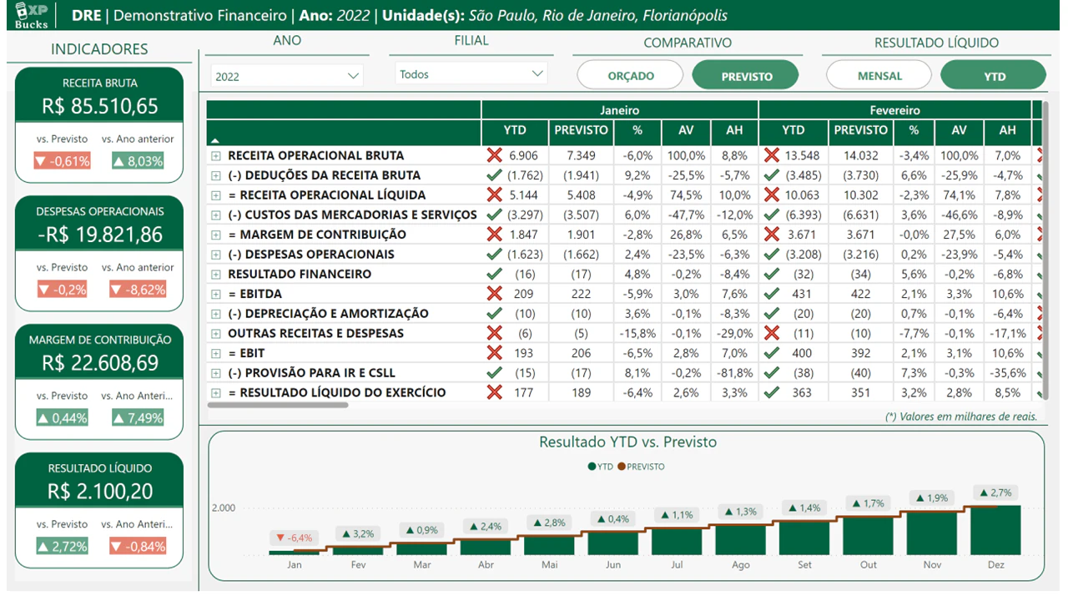Click the Janeiro column header
Screen dimensions: 1068x601
pyautogui.click(x=619, y=110)
